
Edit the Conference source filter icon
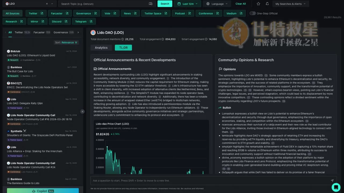tap(217, 13)
